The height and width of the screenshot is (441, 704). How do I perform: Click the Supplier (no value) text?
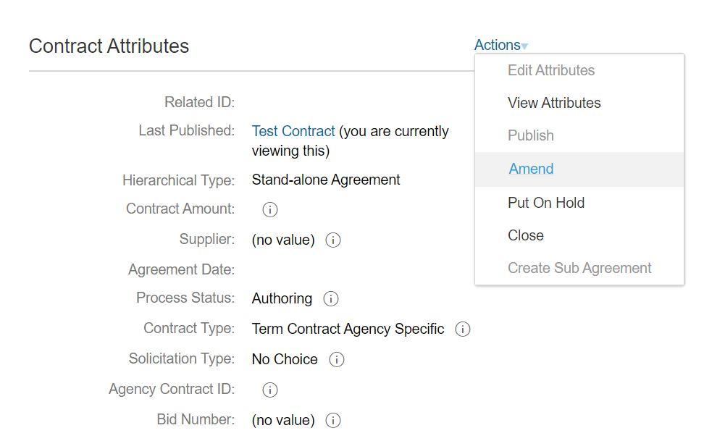283,240
